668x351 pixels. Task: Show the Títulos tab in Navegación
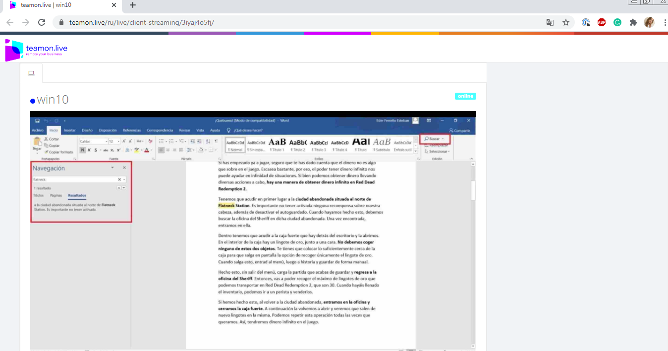(39, 195)
